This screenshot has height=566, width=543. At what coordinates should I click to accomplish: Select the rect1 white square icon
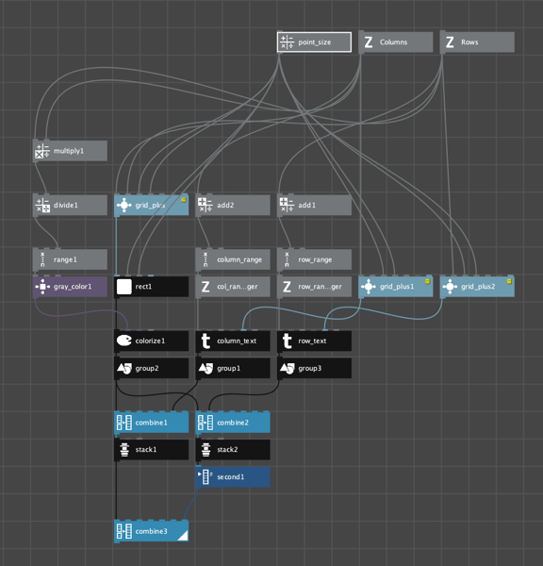click(124, 287)
